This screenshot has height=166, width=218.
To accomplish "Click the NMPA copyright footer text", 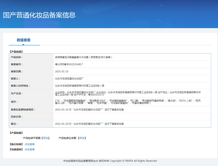I will click(x=110, y=161).
